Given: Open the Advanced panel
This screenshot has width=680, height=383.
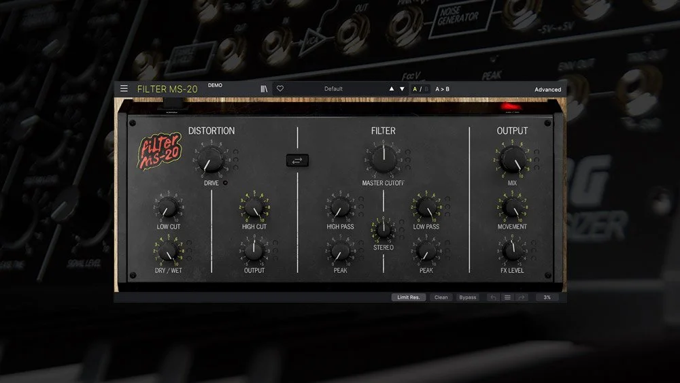Looking at the screenshot, I should (547, 89).
